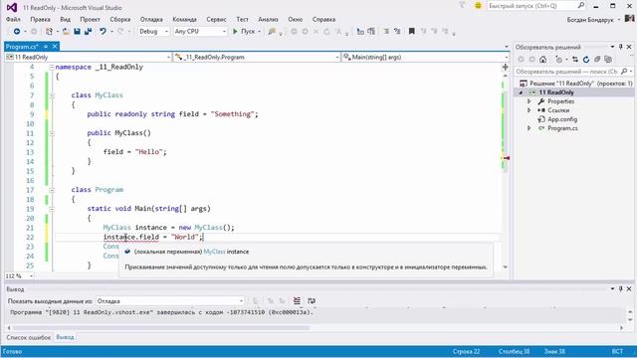Viewport: 637px width, 358px height.
Task: Click Sync with Active Document icon
Action: pos(575,60)
